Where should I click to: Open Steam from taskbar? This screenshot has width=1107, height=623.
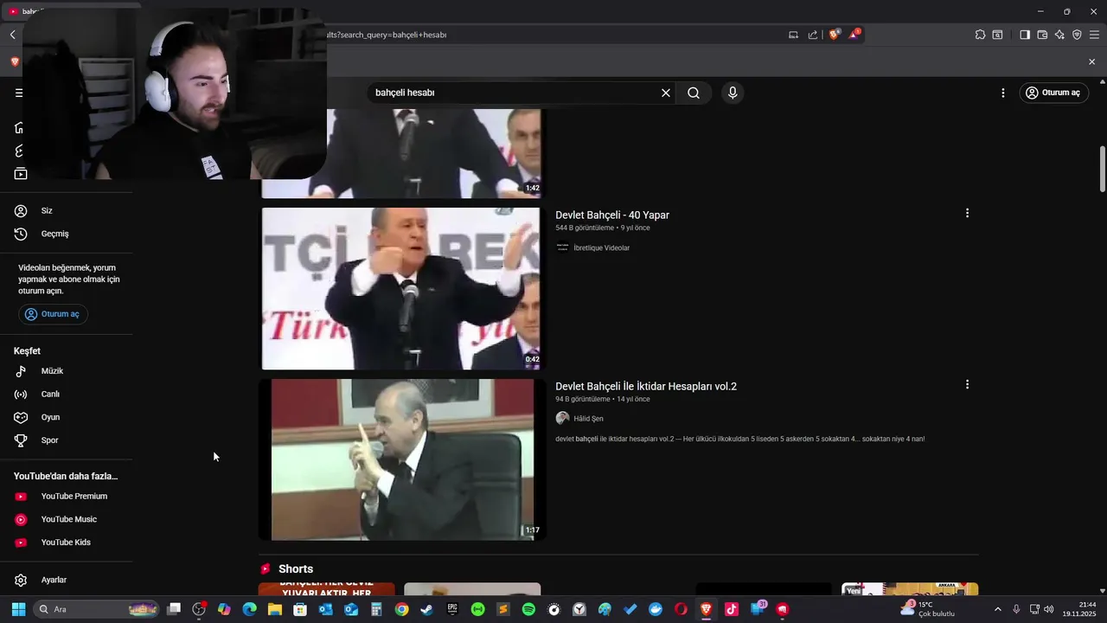pos(427,609)
